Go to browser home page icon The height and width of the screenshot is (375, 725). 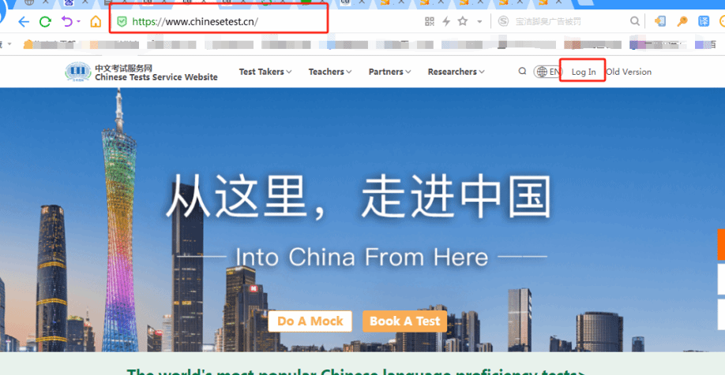click(96, 21)
